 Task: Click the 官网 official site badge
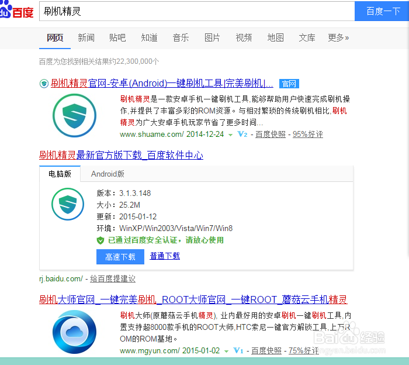289,84
